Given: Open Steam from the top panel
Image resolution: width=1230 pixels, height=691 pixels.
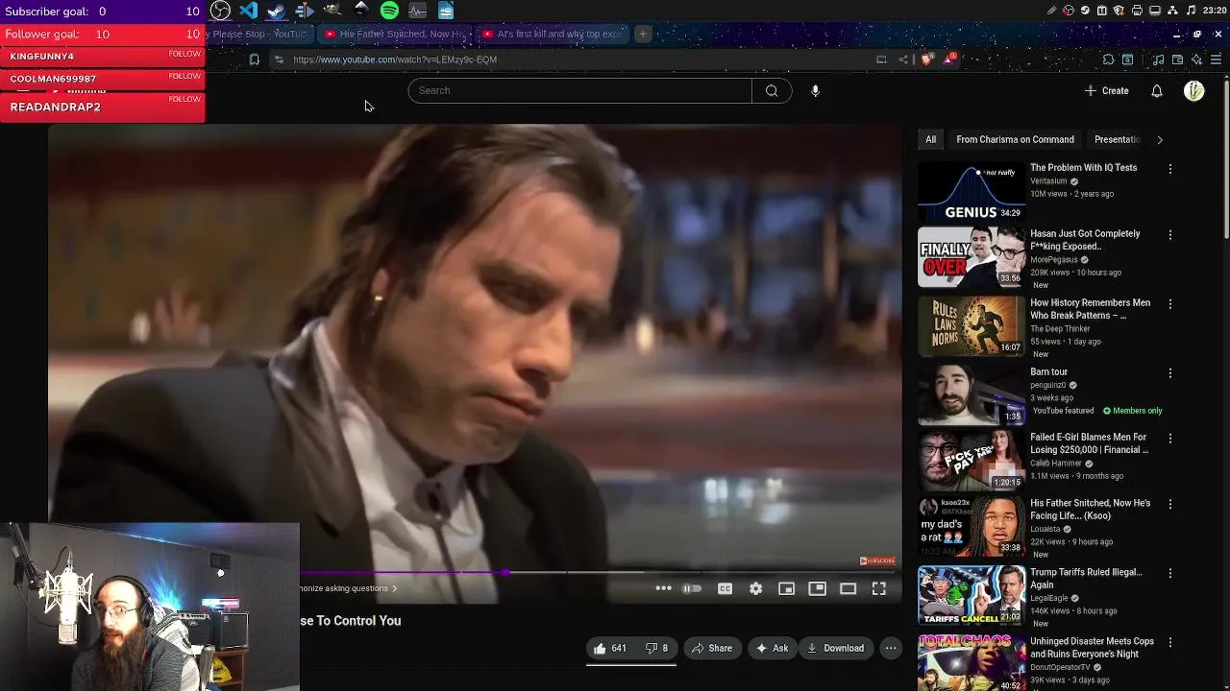Looking at the screenshot, I should click(277, 11).
